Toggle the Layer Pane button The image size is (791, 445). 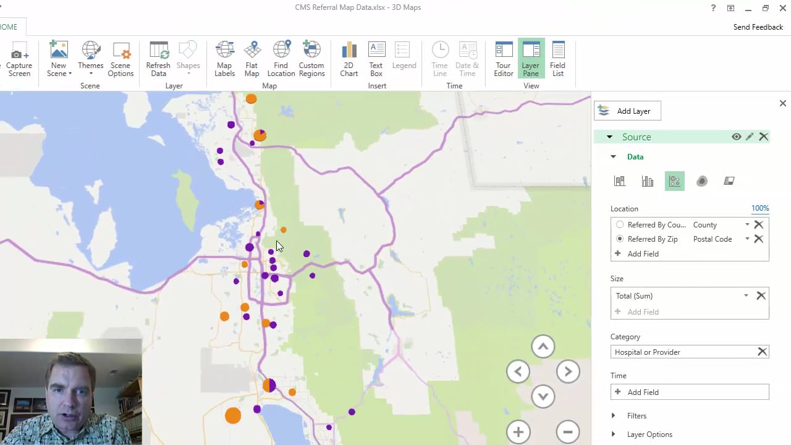[531, 59]
